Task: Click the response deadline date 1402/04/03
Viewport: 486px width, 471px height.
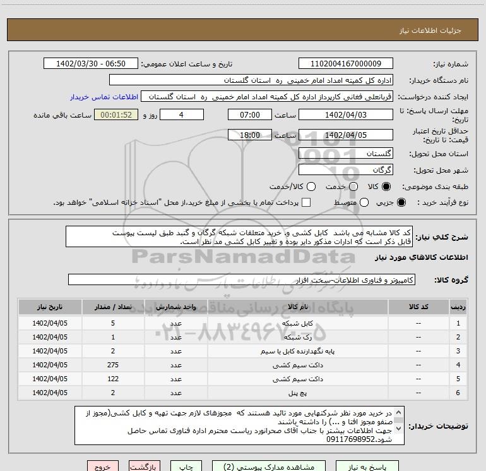Action: pos(346,114)
